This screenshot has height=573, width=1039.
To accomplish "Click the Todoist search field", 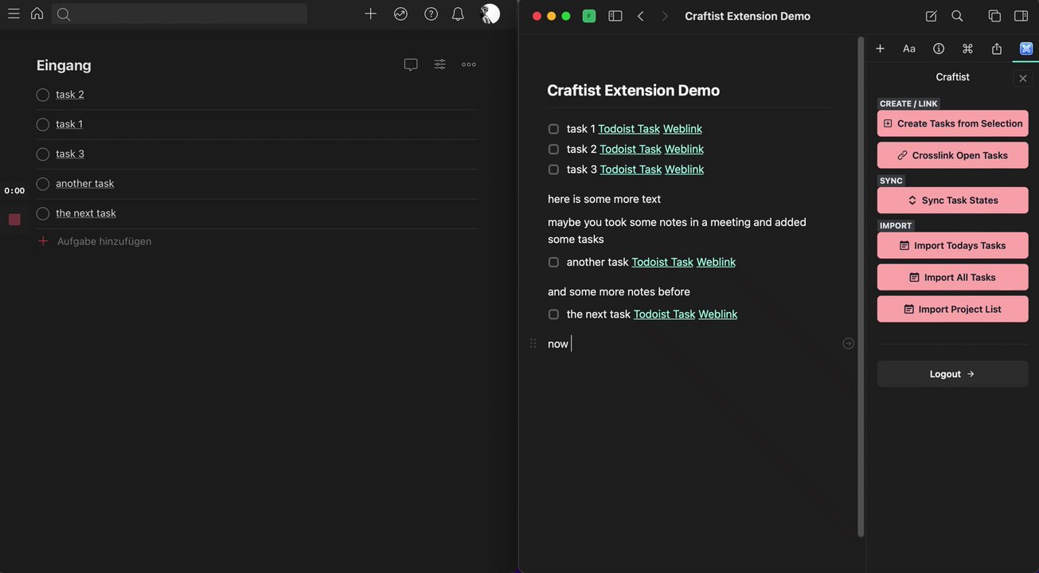I will pos(180,14).
